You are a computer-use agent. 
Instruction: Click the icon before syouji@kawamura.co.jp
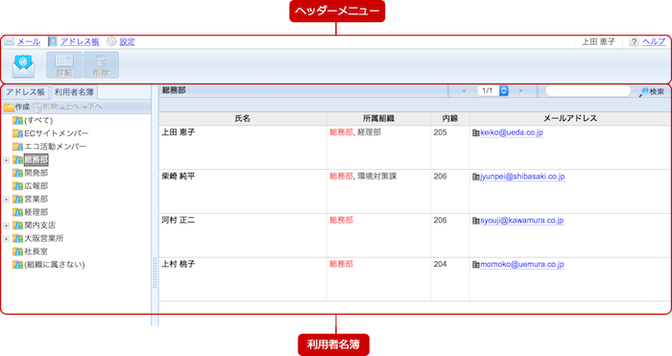click(x=476, y=221)
